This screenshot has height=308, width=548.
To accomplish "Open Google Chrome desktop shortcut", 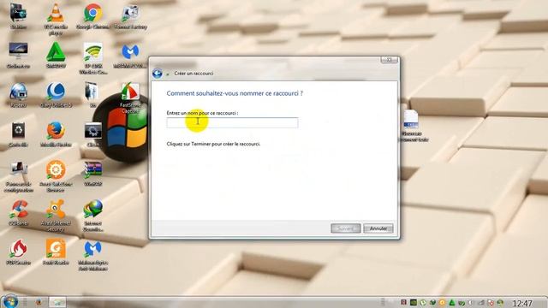I will pyautogui.click(x=93, y=17).
